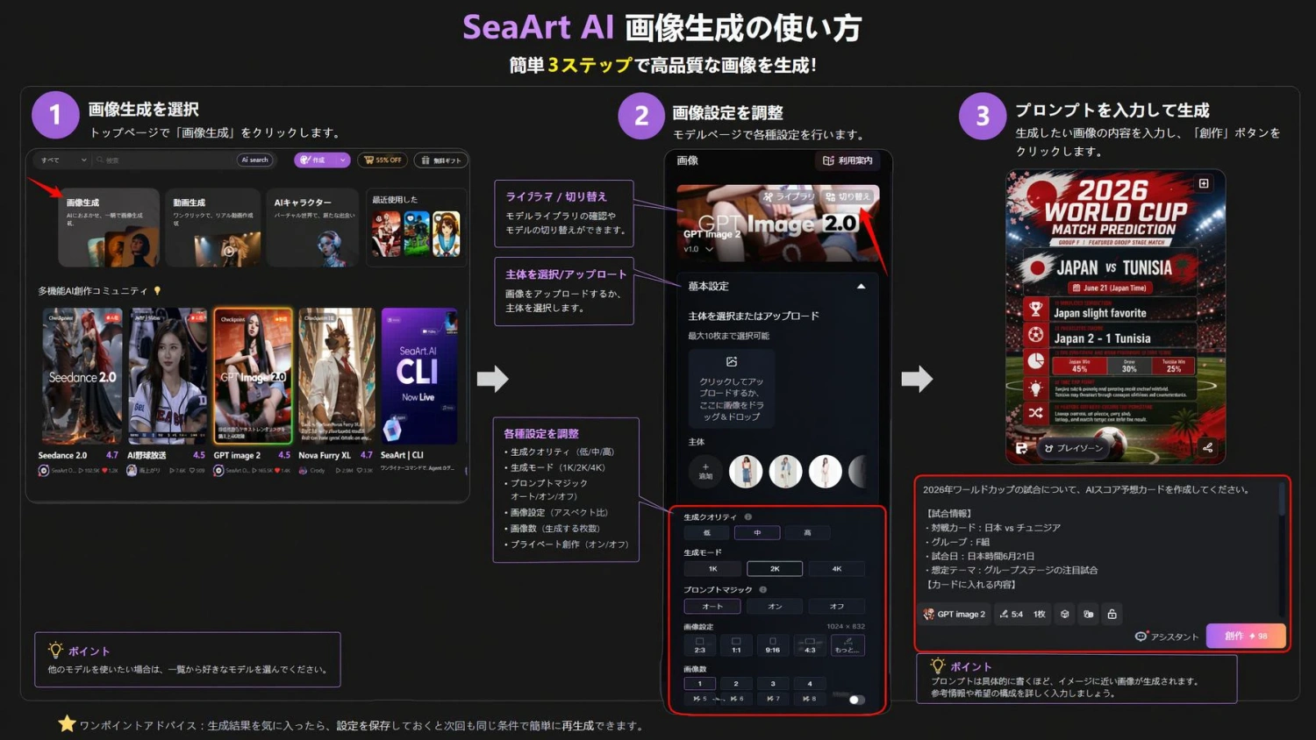1316x740 pixels.
Task: Open the model ライブラリ library button
Action: 788,196
